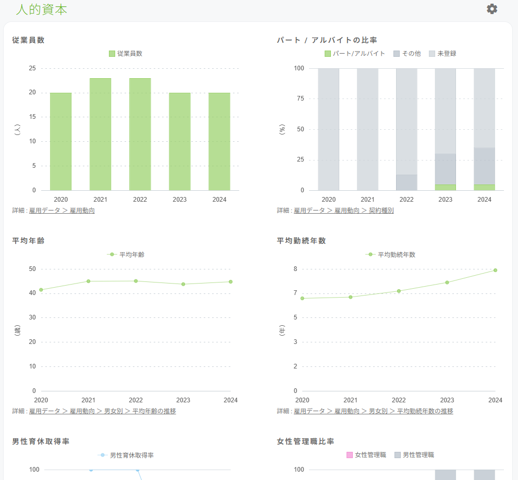Hide the 女性管理職 legend series

pyautogui.click(x=366, y=455)
